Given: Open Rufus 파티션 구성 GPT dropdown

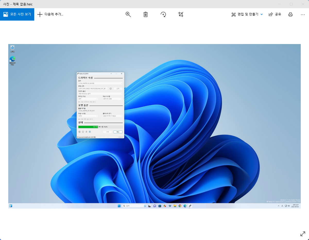Looking at the screenshot, I should (88, 99).
